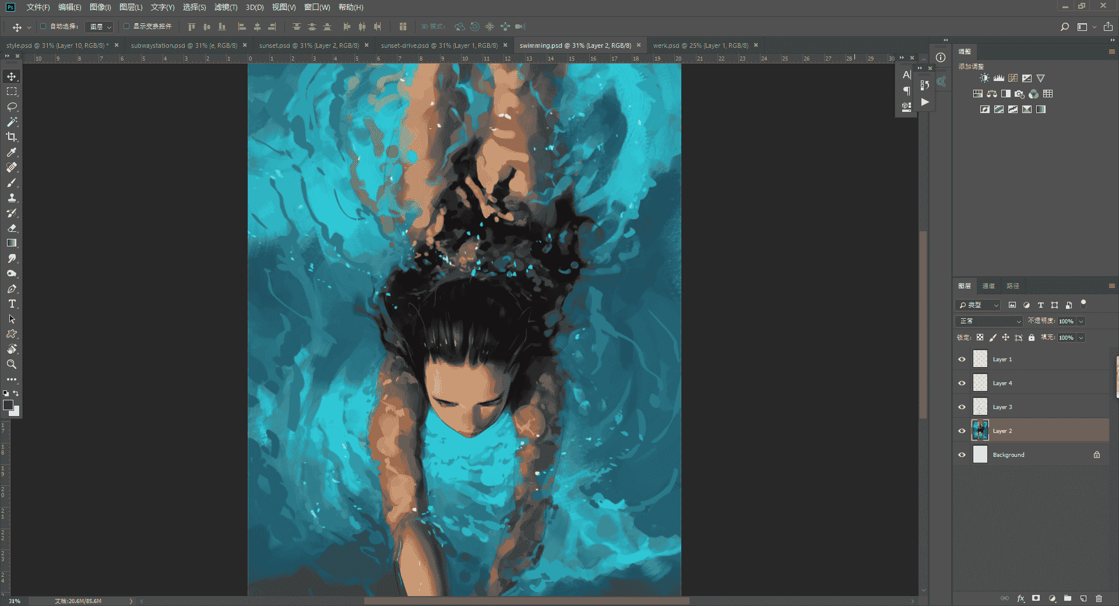Image resolution: width=1119 pixels, height=606 pixels.
Task: Open the layer filter type dropdown
Action: click(x=978, y=305)
